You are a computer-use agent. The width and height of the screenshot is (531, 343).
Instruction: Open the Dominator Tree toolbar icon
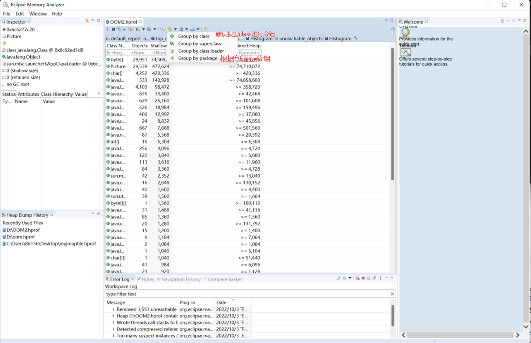[x=119, y=29]
